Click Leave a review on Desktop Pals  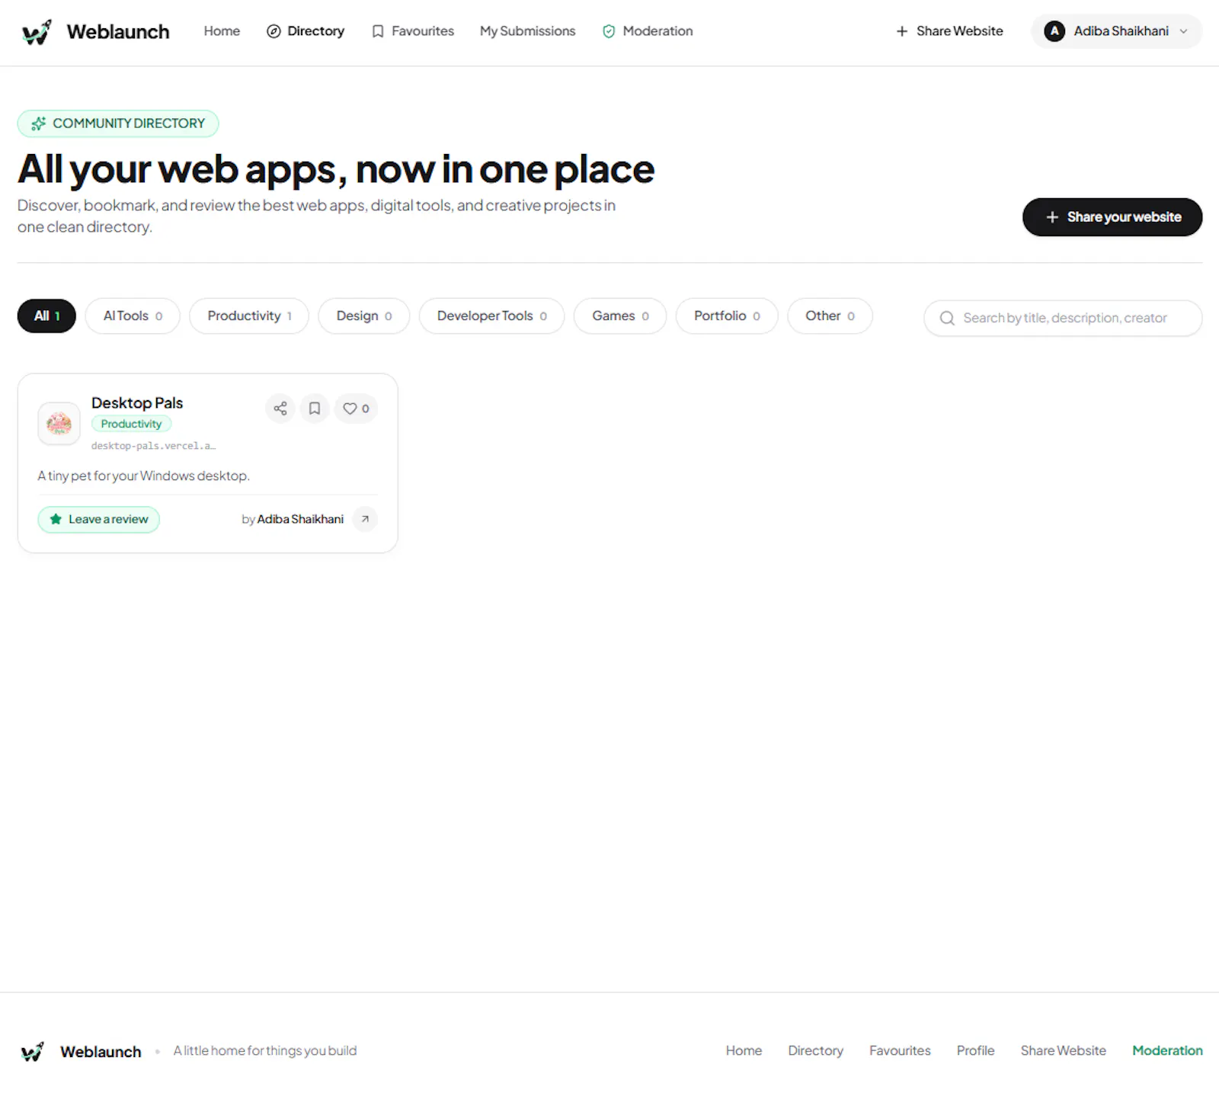(x=99, y=519)
